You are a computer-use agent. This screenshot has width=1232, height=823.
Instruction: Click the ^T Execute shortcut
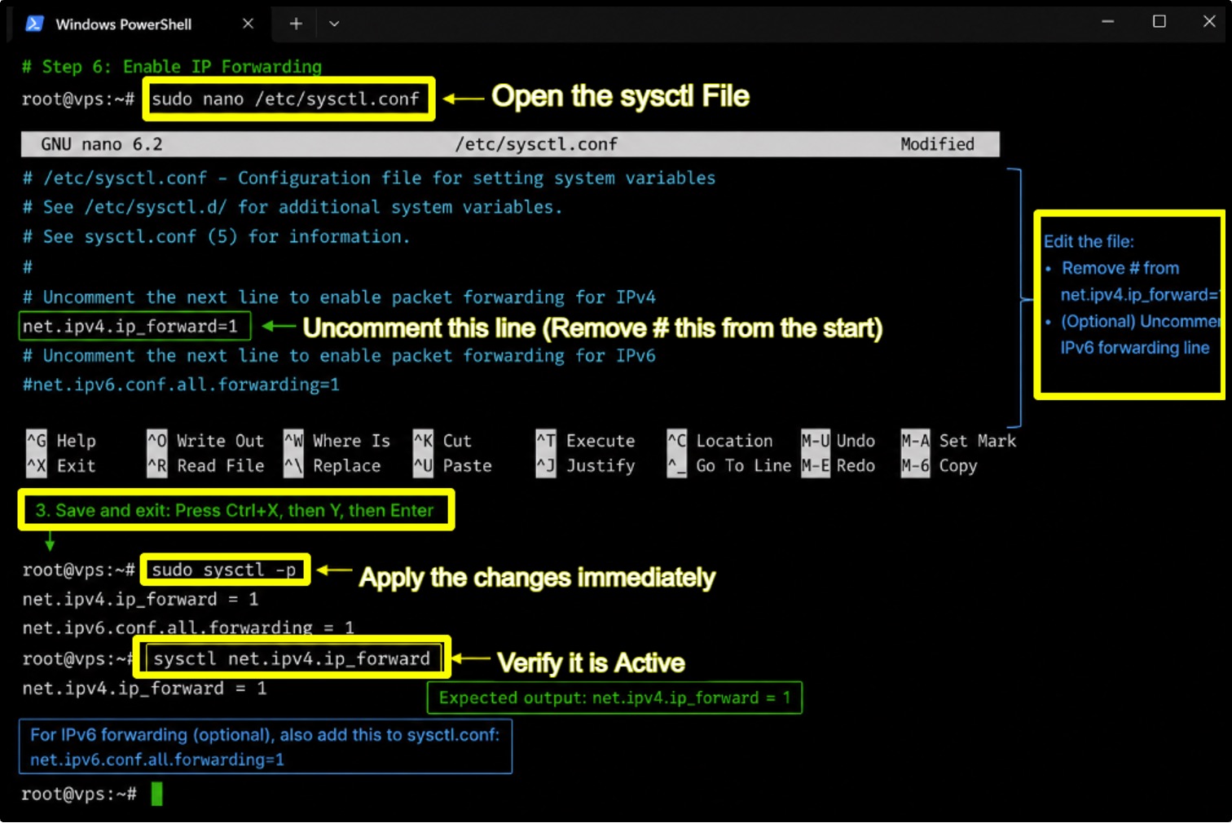[586, 441]
